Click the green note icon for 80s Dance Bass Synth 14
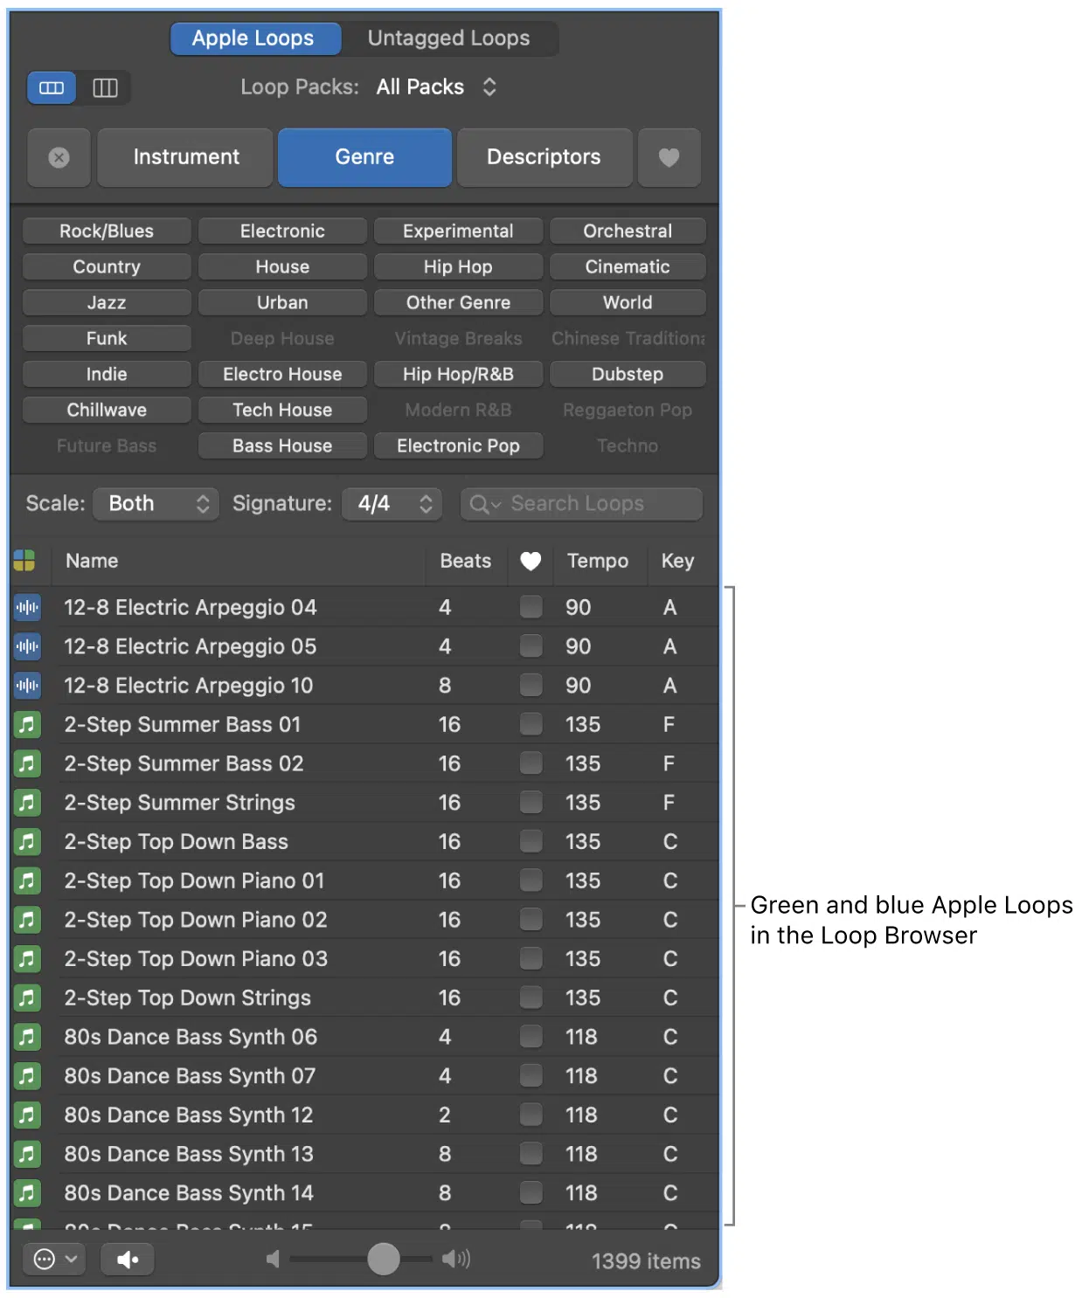This screenshot has width=1082, height=1298. coord(27,1193)
